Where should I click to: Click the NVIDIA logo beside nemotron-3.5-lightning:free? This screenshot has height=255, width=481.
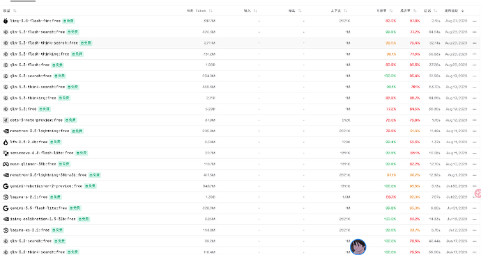(x=6, y=131)
